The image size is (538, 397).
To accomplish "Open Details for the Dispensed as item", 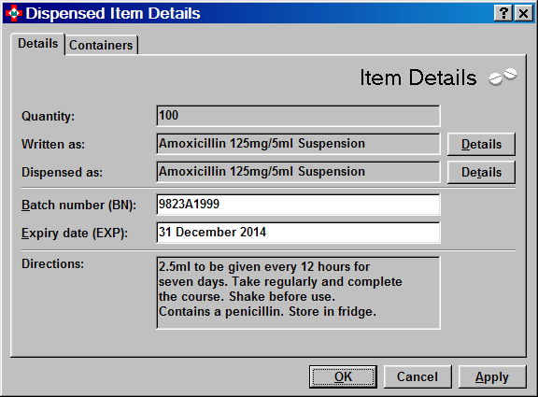I will pyautogui.click(x=481, y=172).
